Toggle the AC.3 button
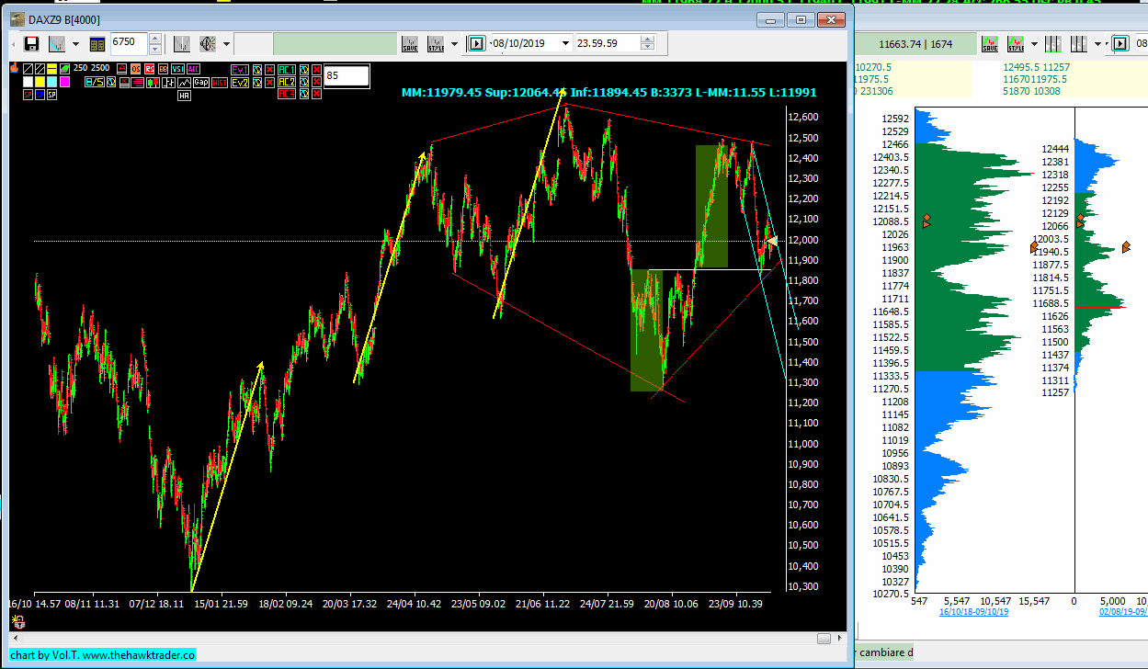Image resolution: width=1148 pixels, height=669 pixels. [x=287, y=94]
